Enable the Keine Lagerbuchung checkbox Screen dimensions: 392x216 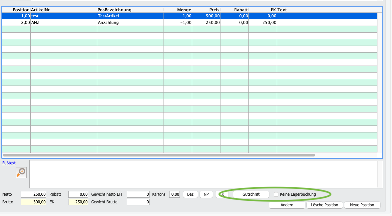coord(276,194)
